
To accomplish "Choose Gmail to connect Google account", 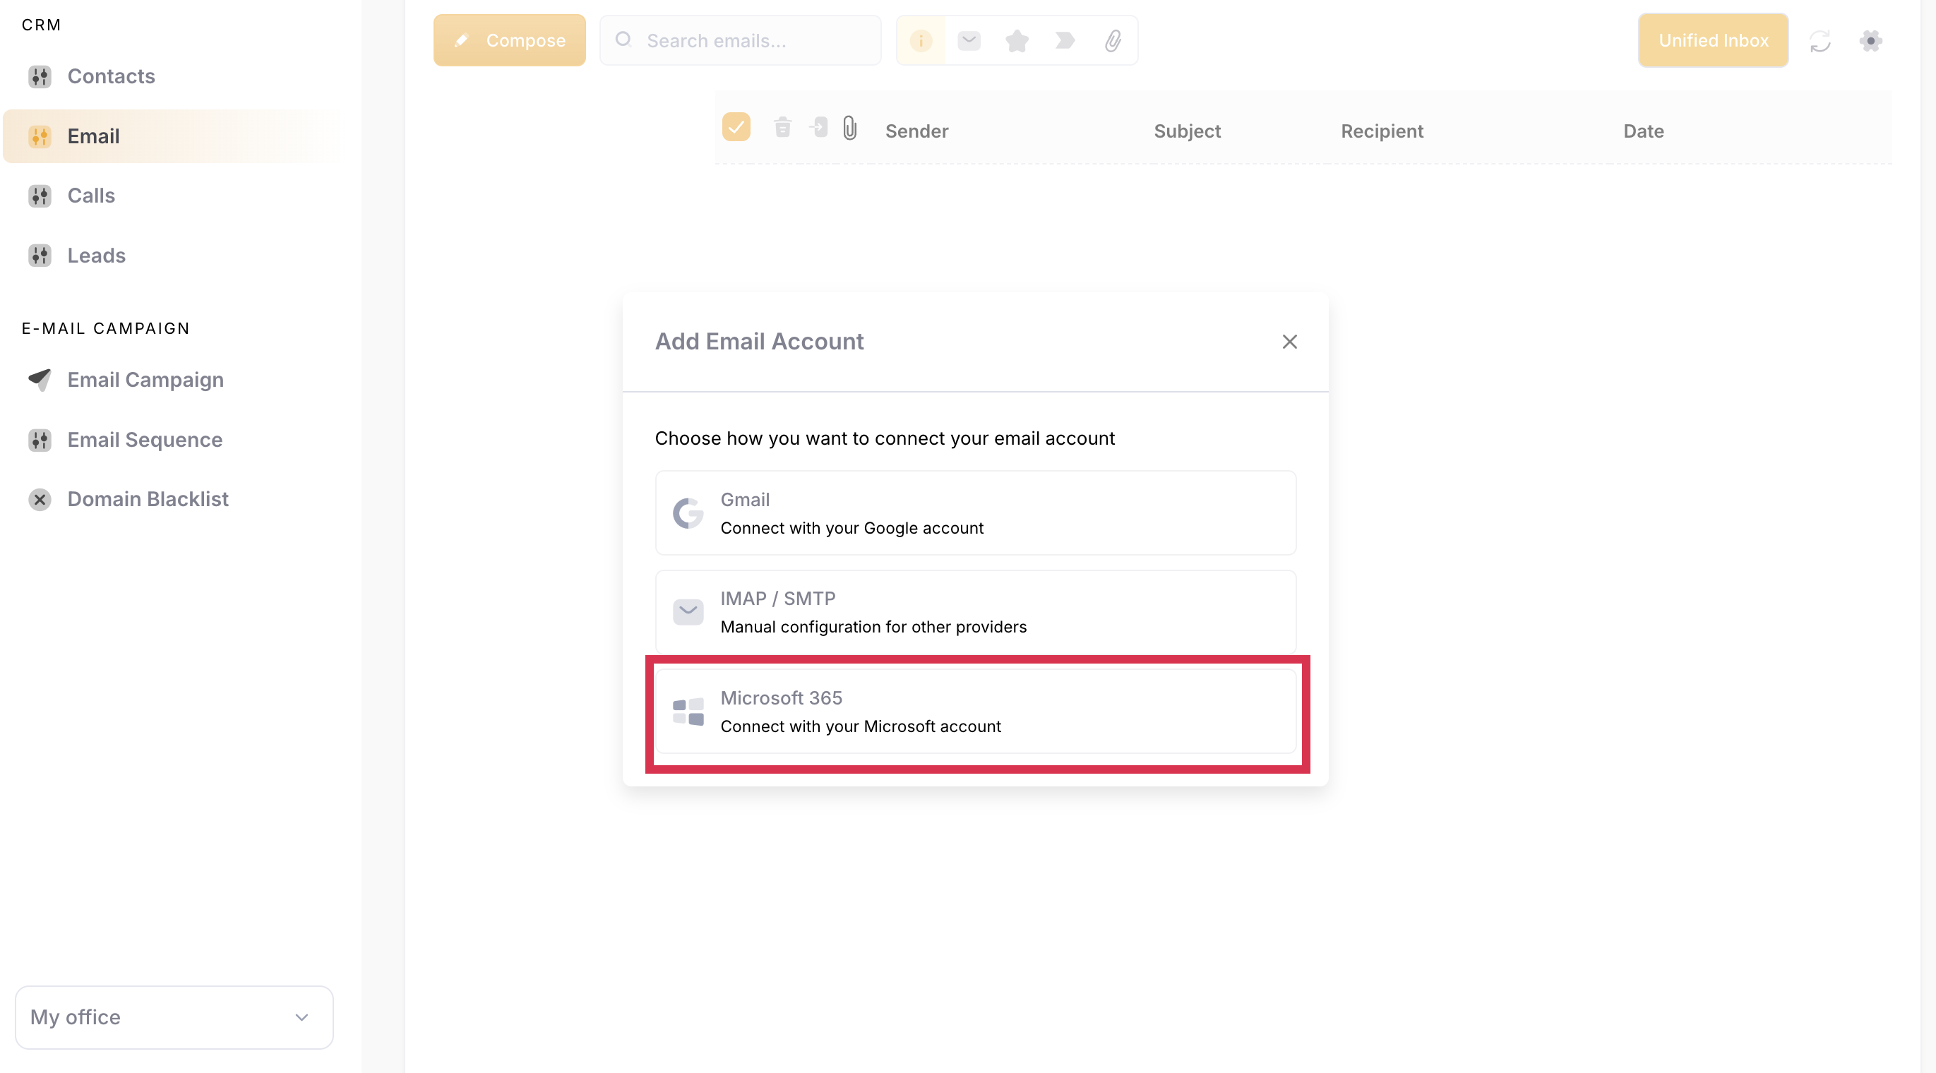I will [x=976, y=513].
